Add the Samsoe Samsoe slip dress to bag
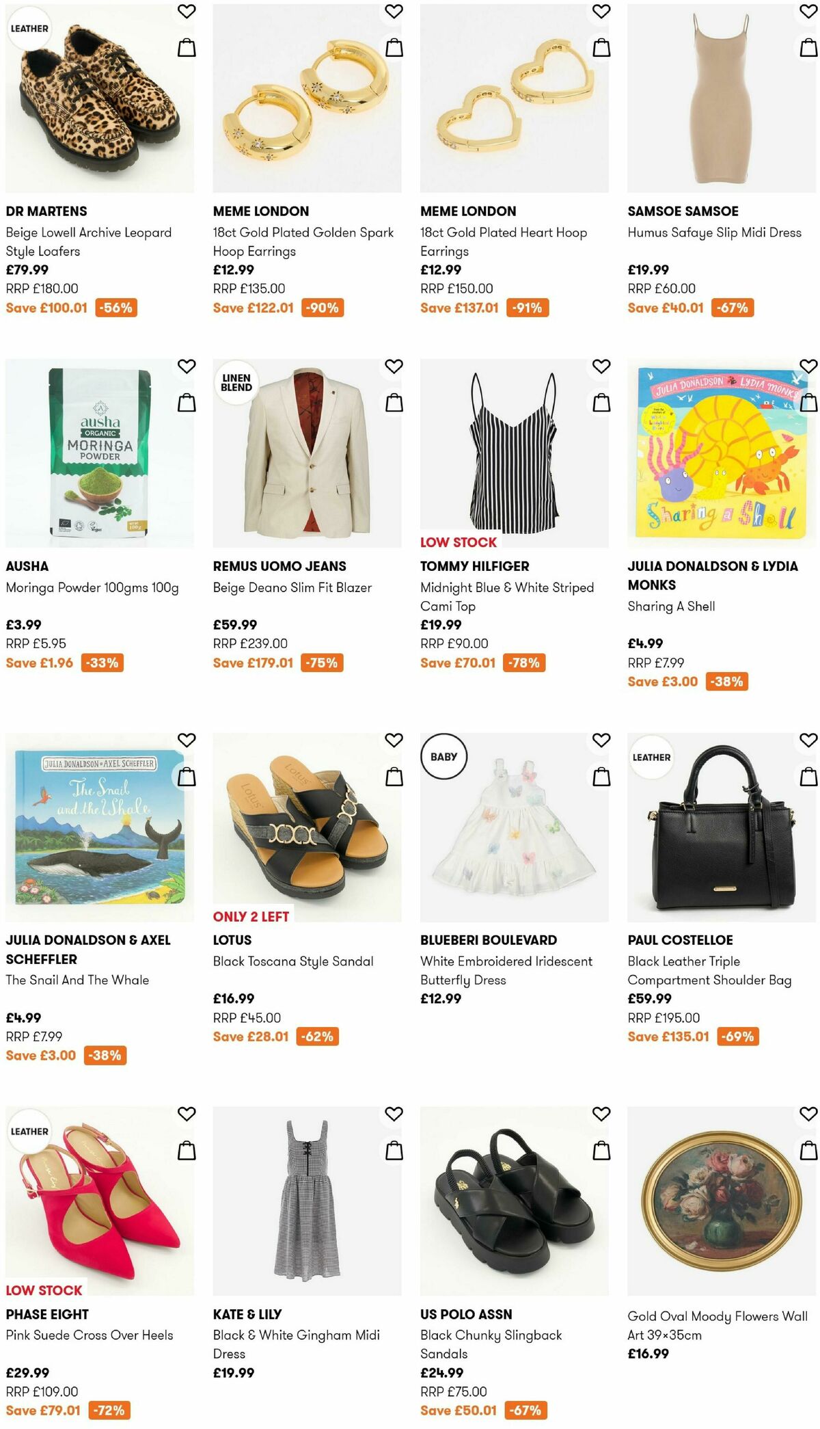820x1429 pixels. 808,46
